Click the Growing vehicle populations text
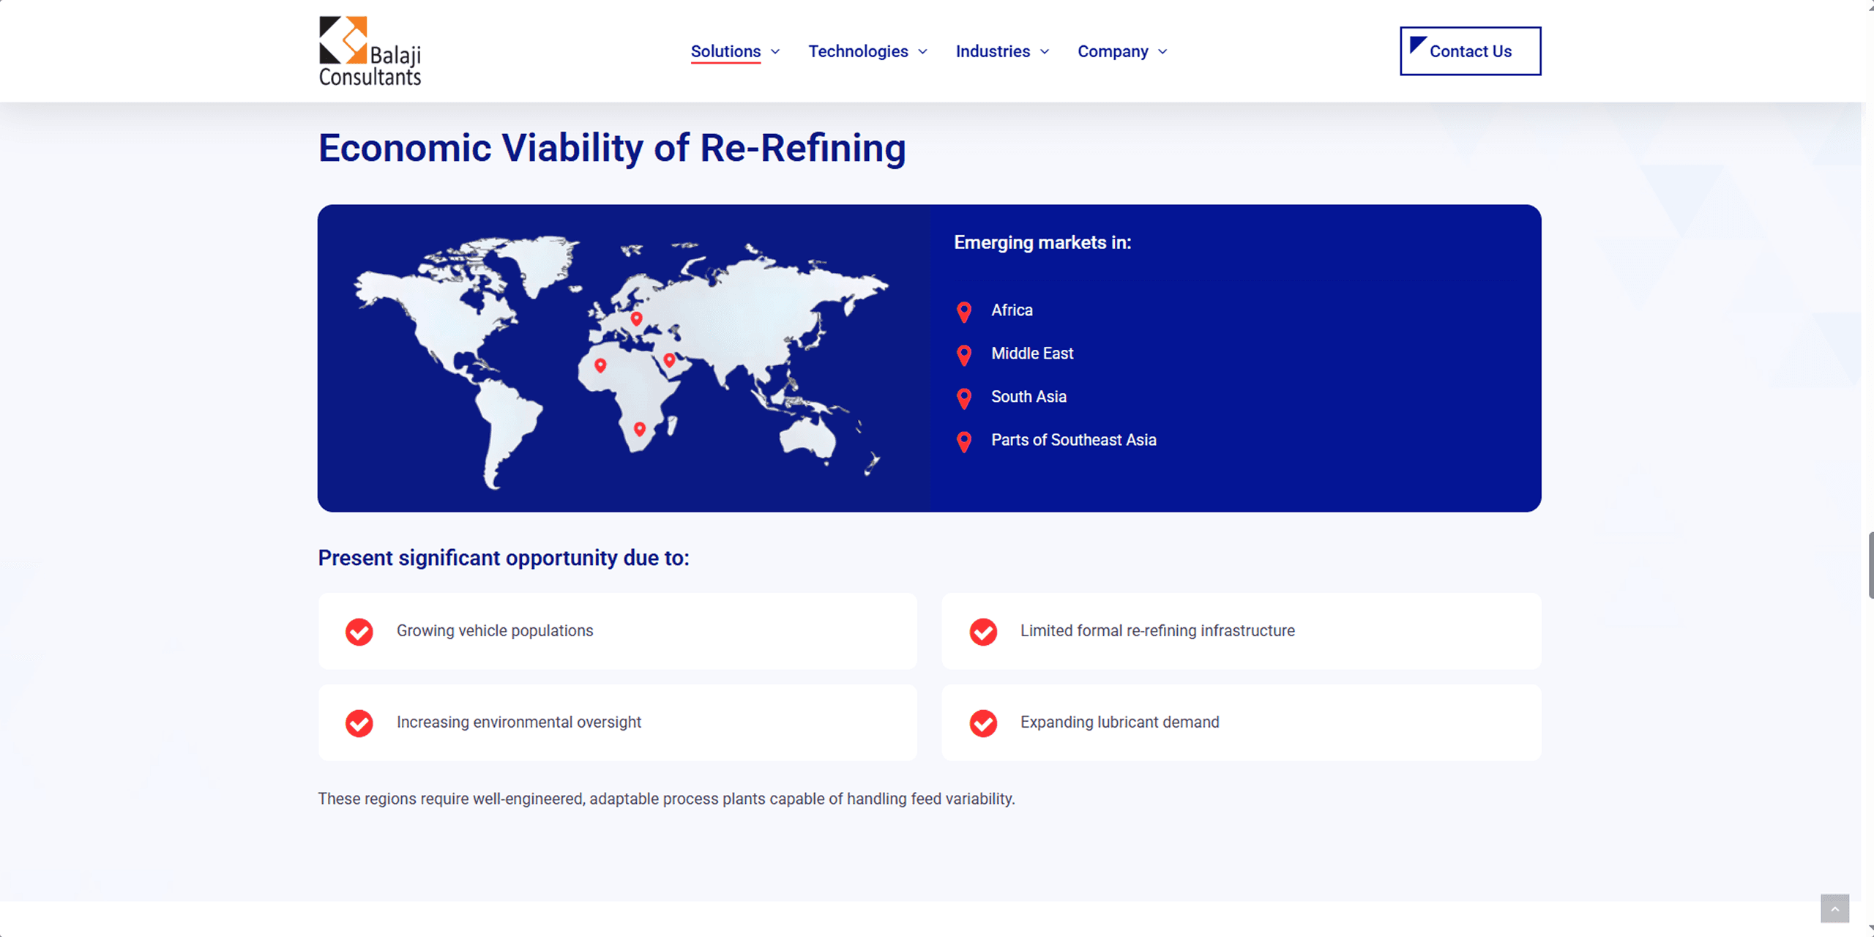Screen dimensions: 1874x937 coord(495,631)
